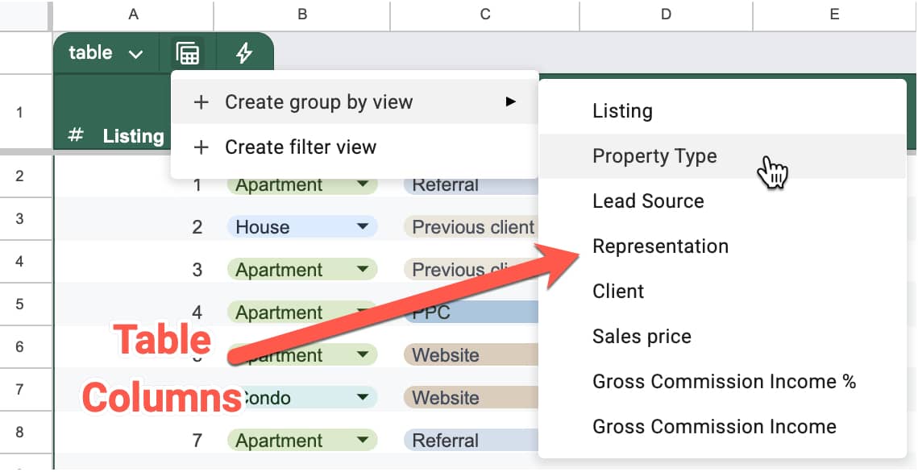Select Create filter view menu item

(300, 147)
